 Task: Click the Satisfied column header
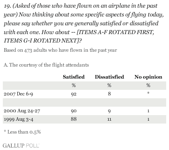pos(74,77)
